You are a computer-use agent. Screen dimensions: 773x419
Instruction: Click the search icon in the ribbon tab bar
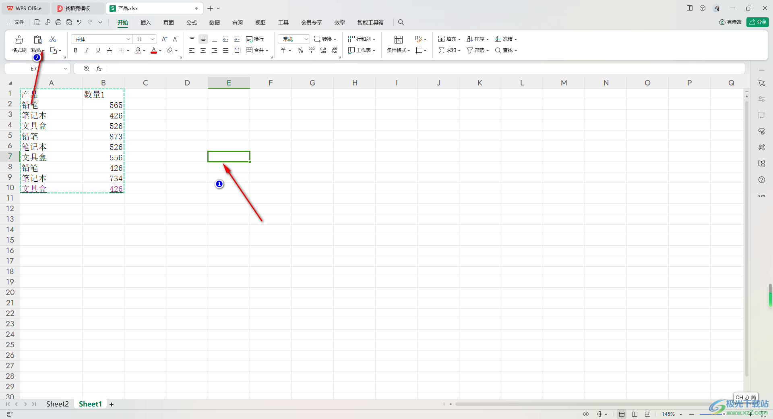(401, 23)
